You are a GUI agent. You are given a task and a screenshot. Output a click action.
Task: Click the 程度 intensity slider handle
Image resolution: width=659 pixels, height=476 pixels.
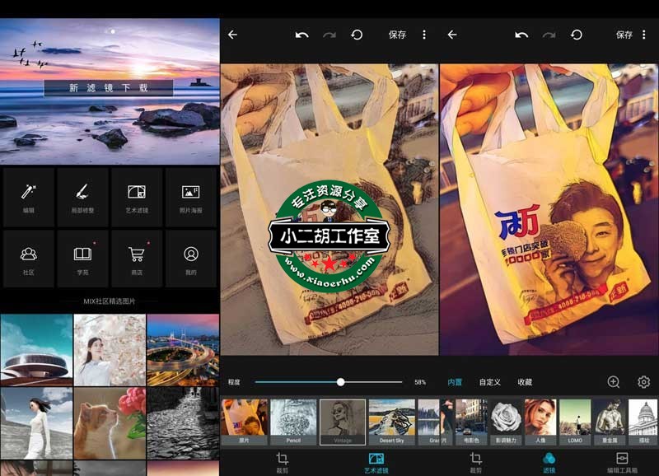tap(340, 382)
